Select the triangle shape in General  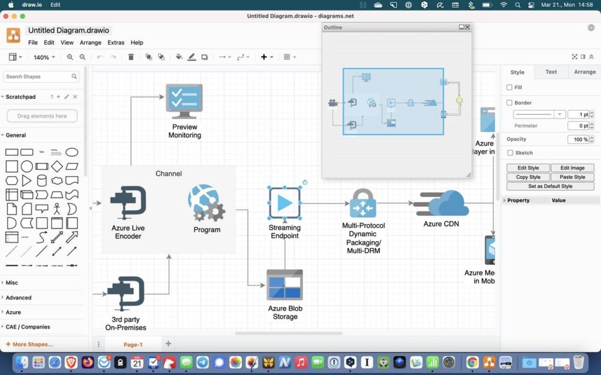pos(27,180)
